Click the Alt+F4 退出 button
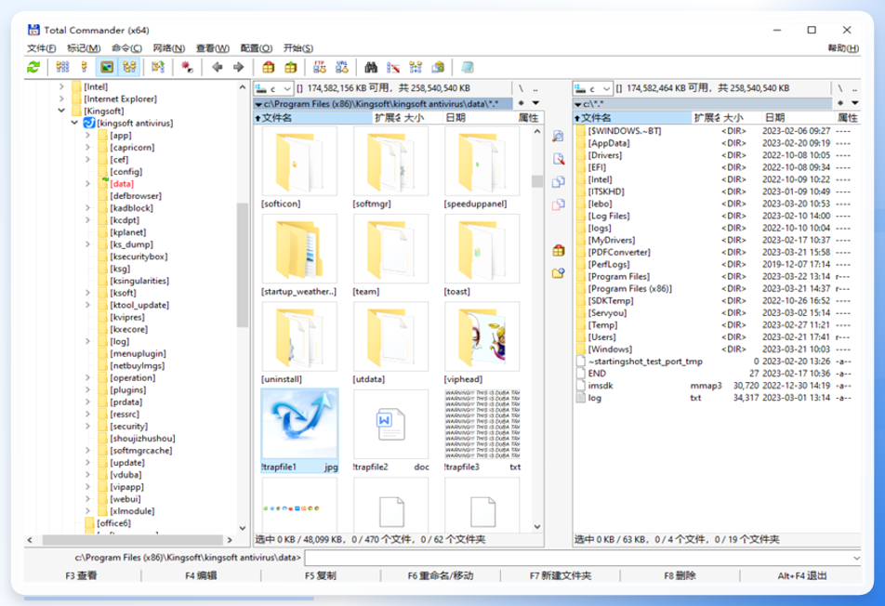Image resolution: width=885 pixels, height=606 pixels. [802, 575]
